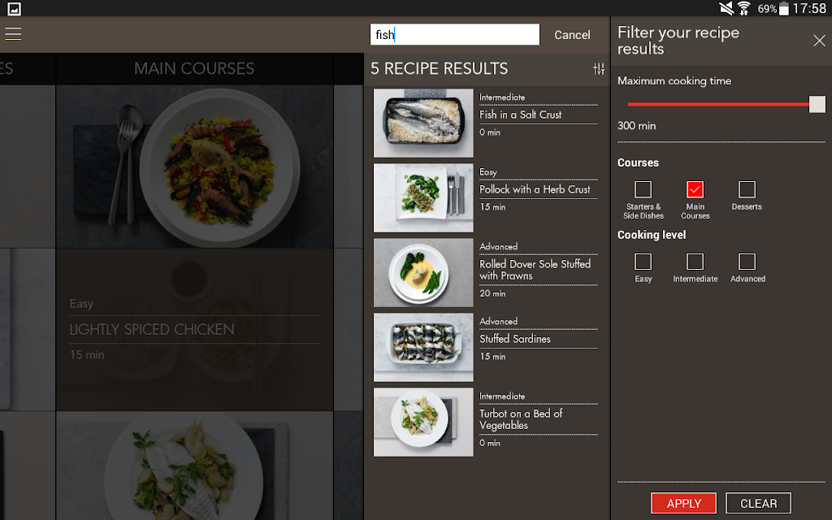Open the paella dish photo in Main Courses

coord(195,167)
